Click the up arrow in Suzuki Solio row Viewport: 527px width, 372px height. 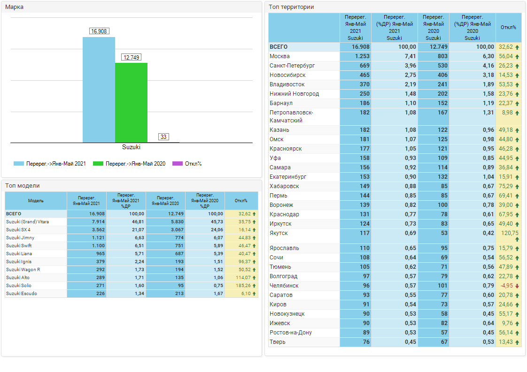click(x=254, y=286)
